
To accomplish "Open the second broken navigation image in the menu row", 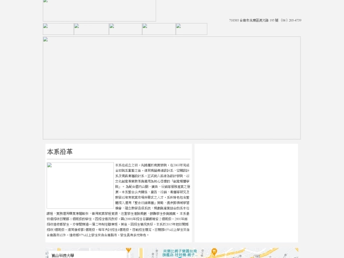I will pos(91,29).
